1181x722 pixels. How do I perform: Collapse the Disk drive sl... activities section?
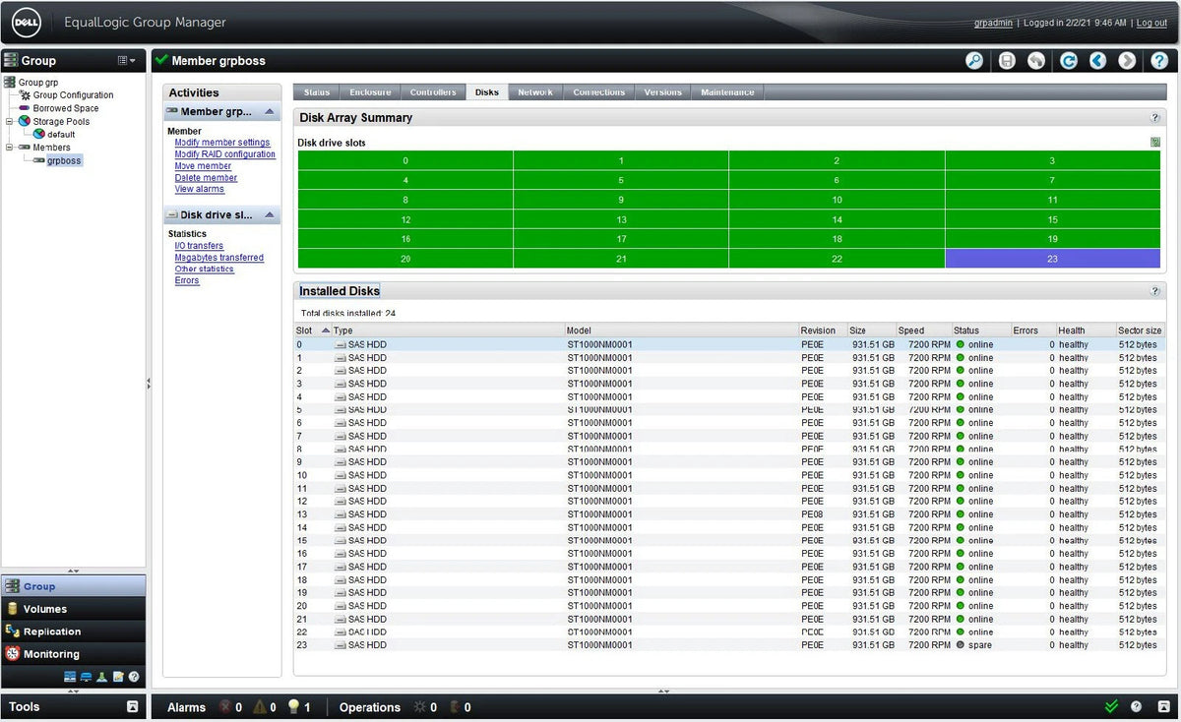click(270, 214)
